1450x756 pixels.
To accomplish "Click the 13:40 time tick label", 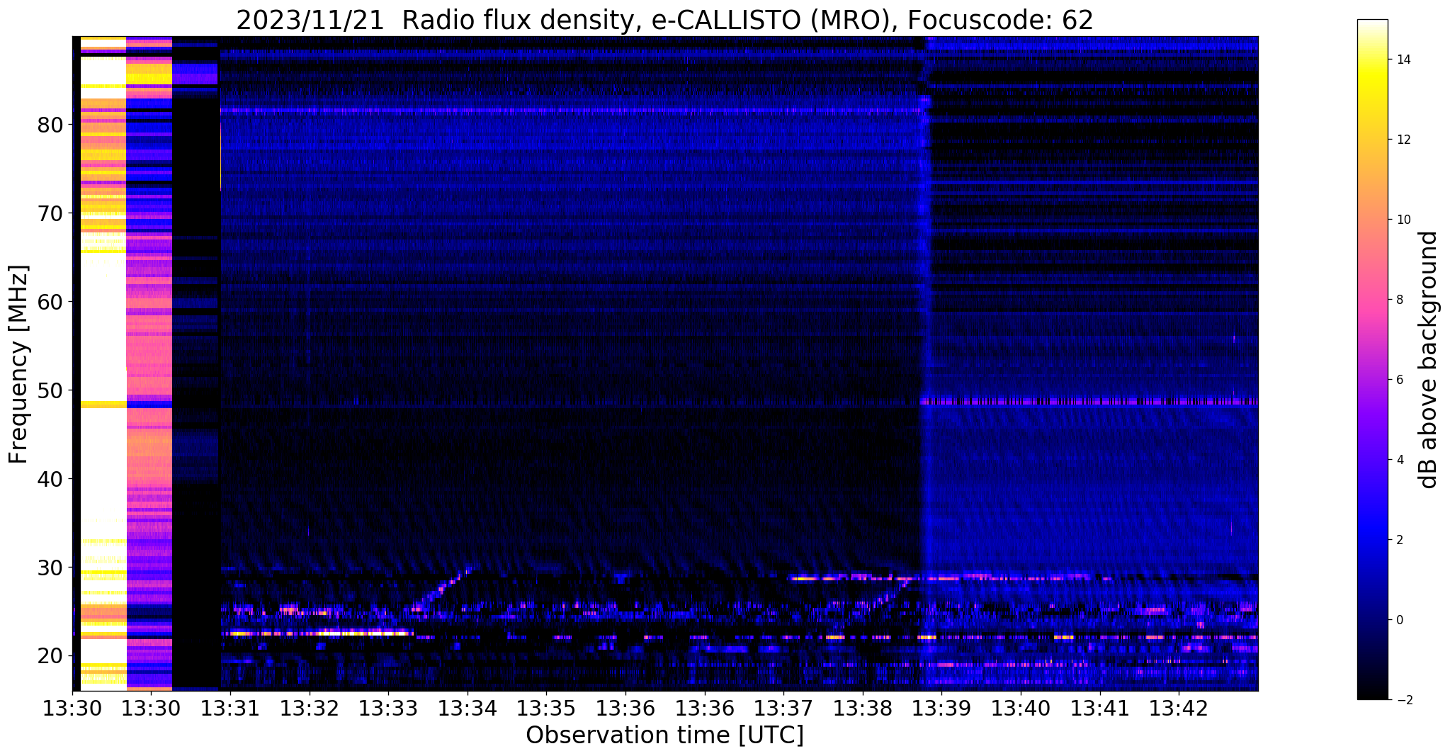I will (x=1021, y=709).
